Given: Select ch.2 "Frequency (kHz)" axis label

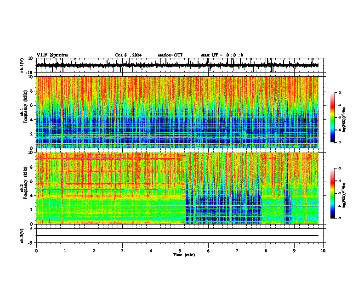Looking at the screenshot, I should pyautogui.click(x=26, y=183).
